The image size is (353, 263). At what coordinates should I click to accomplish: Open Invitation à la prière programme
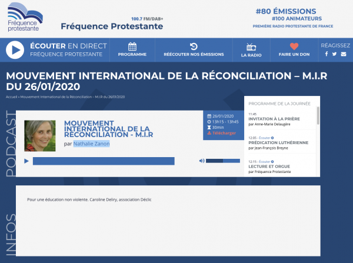[274, 119]
